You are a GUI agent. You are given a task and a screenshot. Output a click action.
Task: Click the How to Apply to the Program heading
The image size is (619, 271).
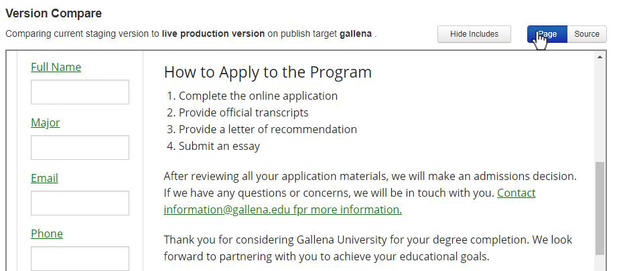coord(268,72)
